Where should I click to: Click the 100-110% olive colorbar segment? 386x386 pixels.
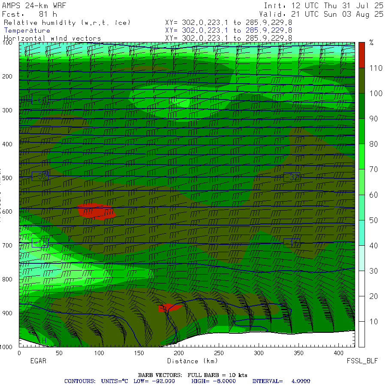(362, 81)
